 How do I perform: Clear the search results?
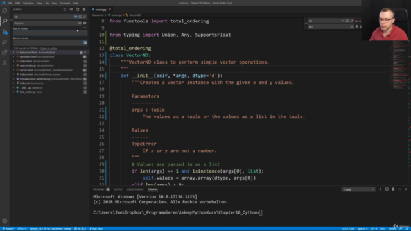point(71,10)
